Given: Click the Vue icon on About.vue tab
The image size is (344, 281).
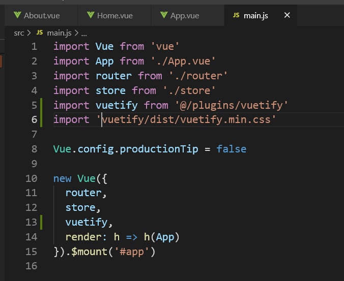Looking at the screenshot, I should tap(17, 15).
